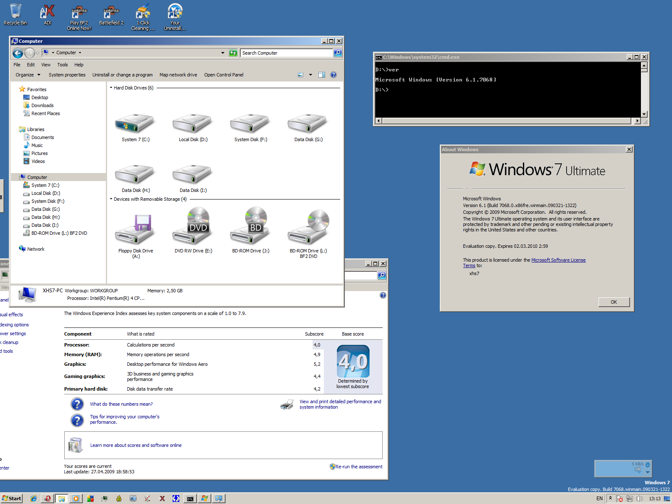
Task: Open the Organize dropdown menu
Action: tap(28, 75)
